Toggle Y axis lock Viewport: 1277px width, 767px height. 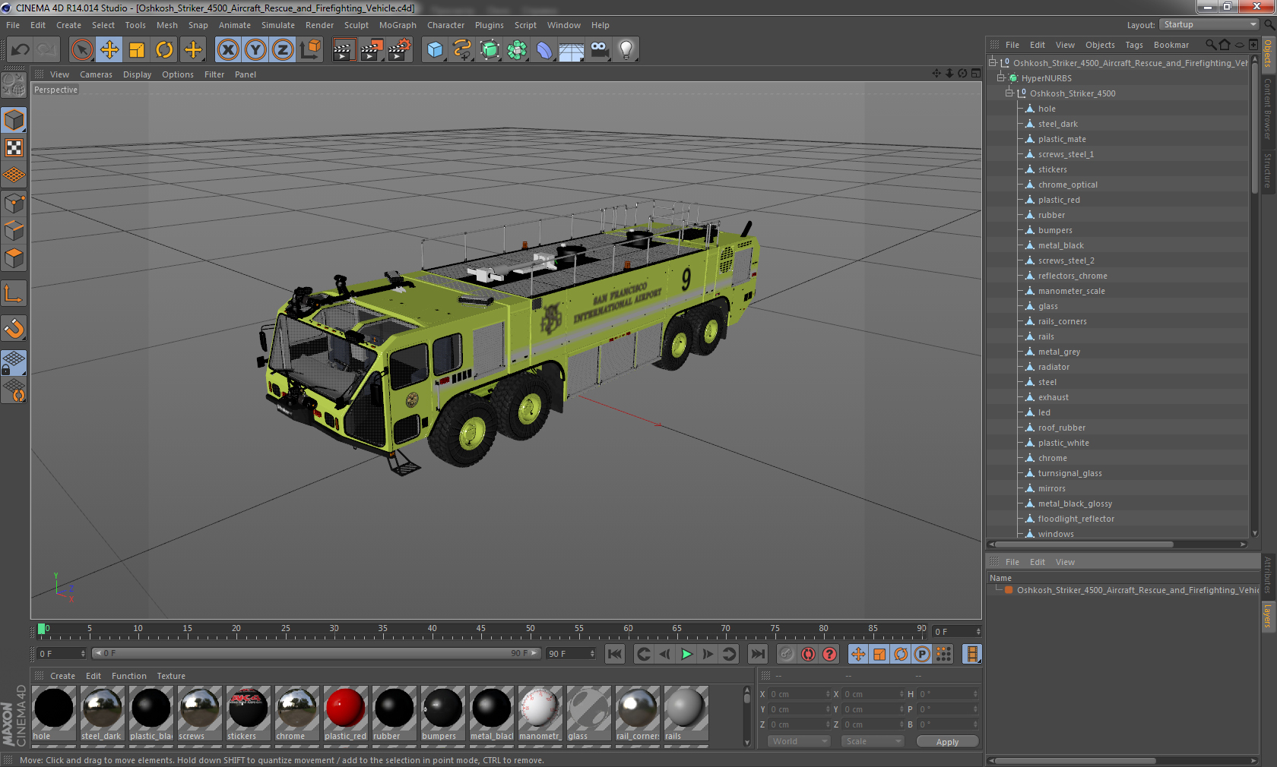(255, 50)
